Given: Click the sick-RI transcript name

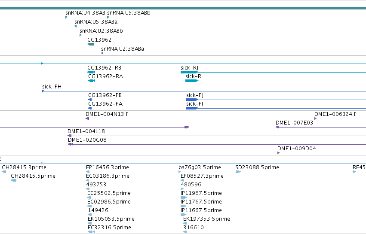Looking at the screenshot, I should coord(194,76).
